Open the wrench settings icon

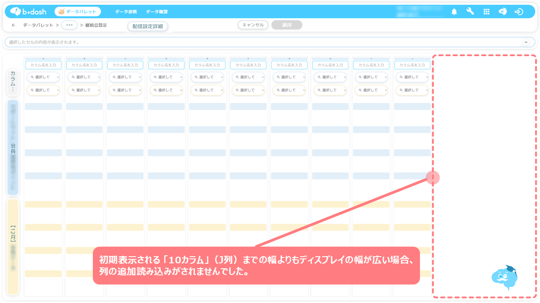click(470, 12)
